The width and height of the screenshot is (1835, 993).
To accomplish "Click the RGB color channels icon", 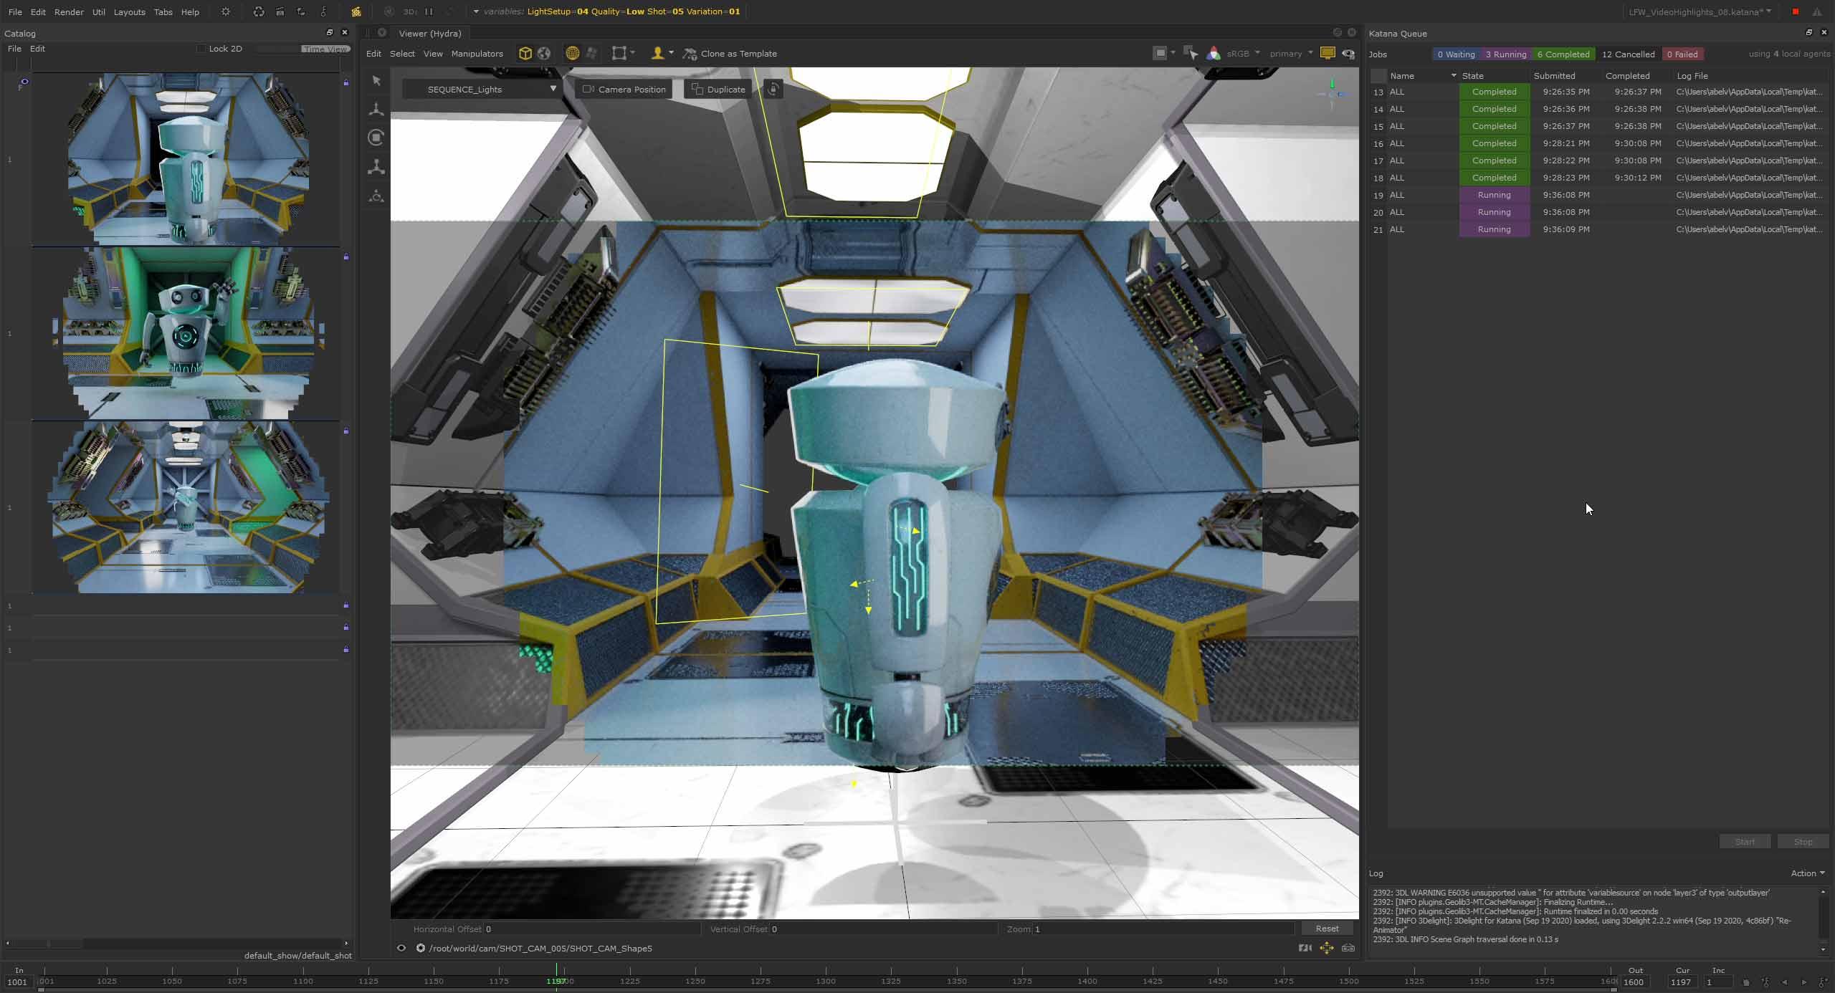I will [1214, 54].
